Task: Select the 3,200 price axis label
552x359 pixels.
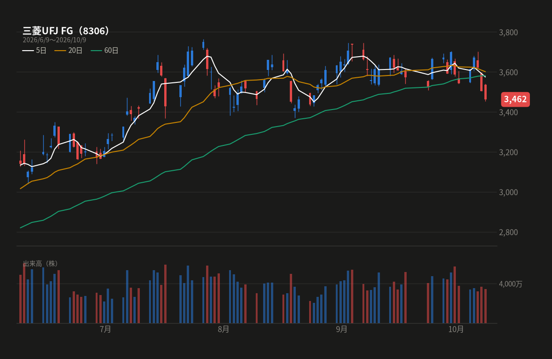Action: click(509, 152)
